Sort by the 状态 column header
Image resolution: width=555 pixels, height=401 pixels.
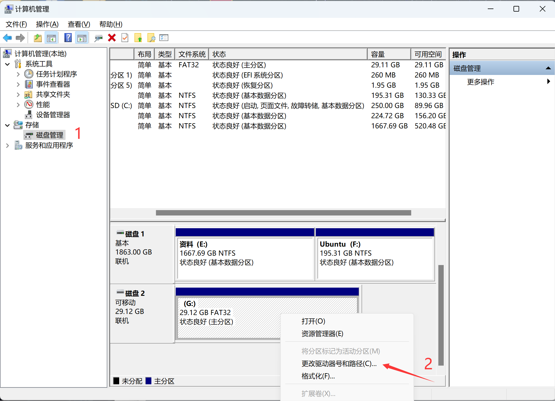pos(288,54)
